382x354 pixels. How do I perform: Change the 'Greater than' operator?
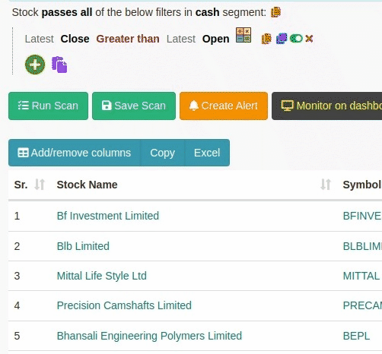point(128,39)
